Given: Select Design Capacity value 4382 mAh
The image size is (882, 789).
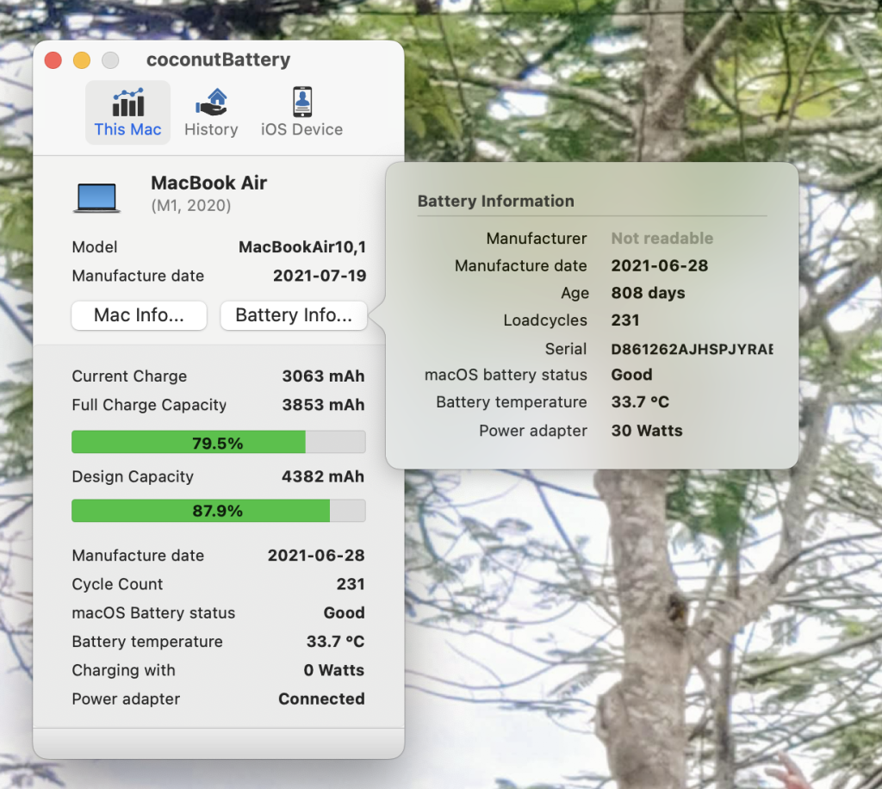Looking at the screenshot, I should click(x=323, y=477).
